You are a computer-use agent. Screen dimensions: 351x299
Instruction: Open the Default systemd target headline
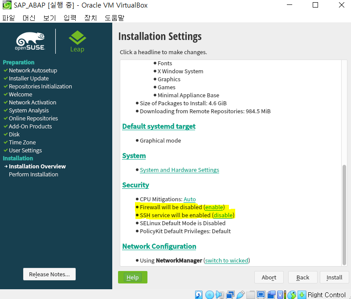click(159, 126)
